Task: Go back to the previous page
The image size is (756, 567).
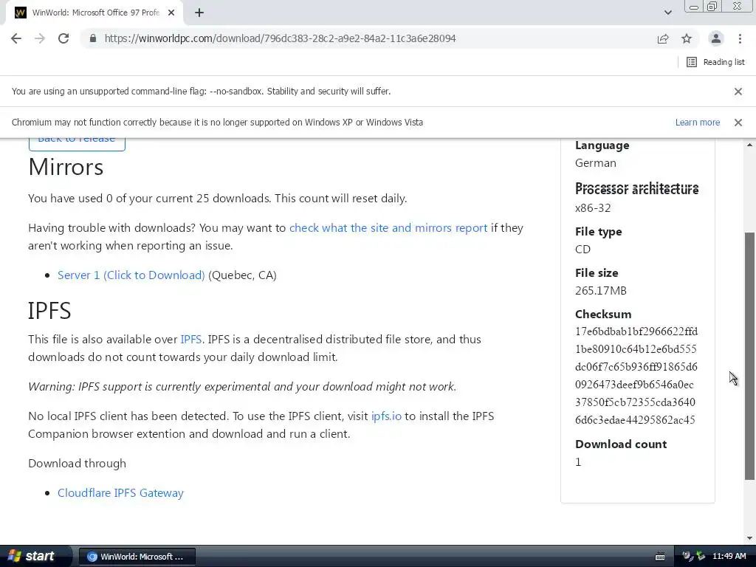Action: tap(16, 38)
